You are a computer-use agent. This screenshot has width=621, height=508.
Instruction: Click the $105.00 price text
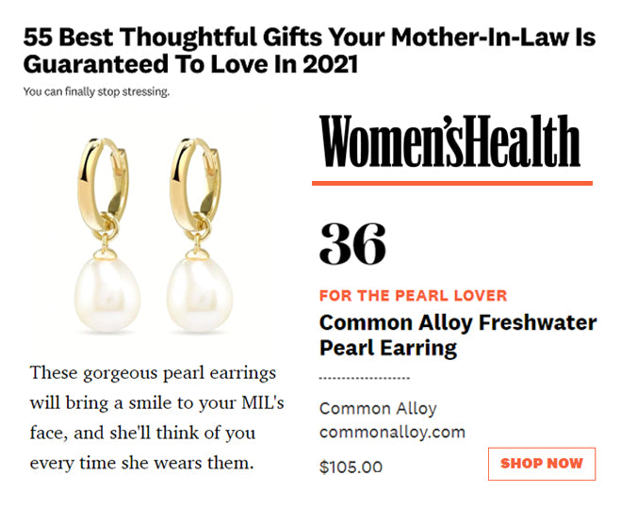click(351, 467)
